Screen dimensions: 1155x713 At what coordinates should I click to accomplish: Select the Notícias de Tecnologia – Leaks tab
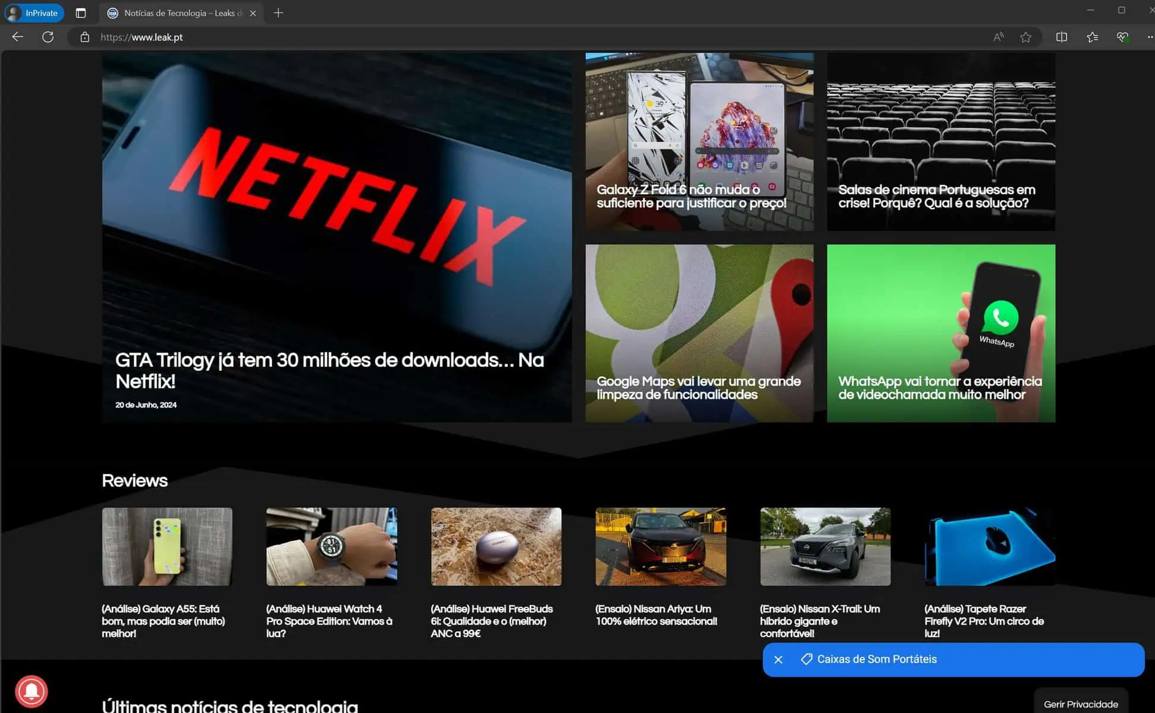point(181,12)
